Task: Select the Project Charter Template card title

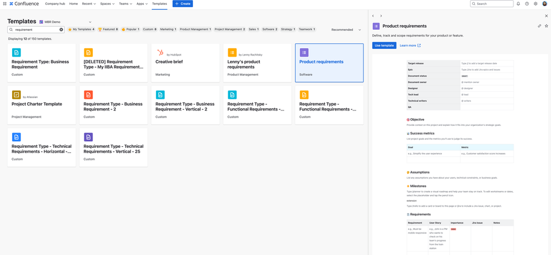Action: 37,104
